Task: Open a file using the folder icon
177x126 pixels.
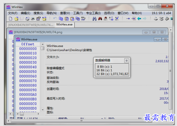Action: coord(16,18)
